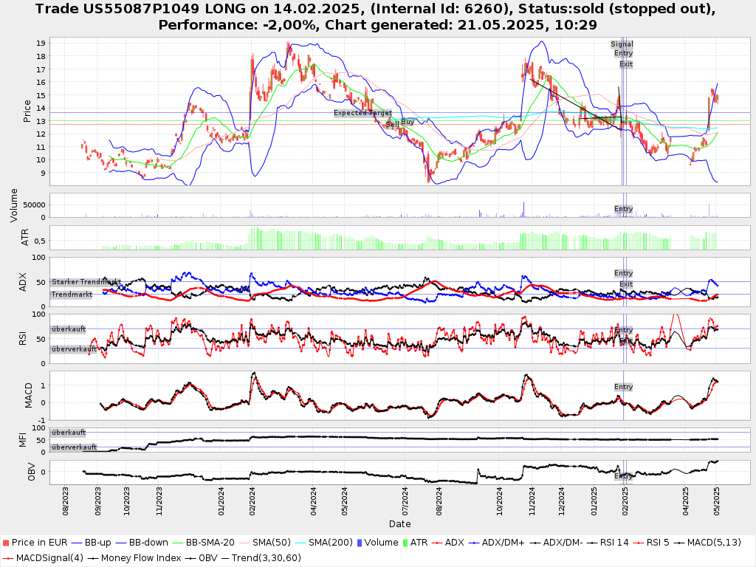
Task: Click the Expected Target annotation on price chart
Action: coord(362,113)
